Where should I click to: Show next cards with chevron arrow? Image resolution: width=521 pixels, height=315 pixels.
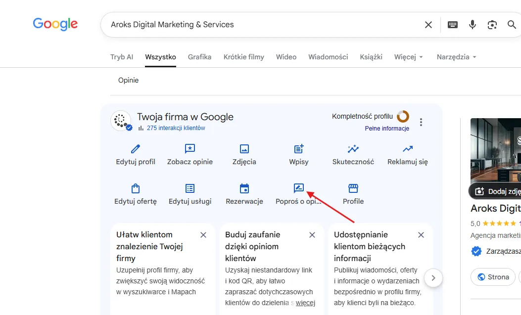tap(433, 278)
